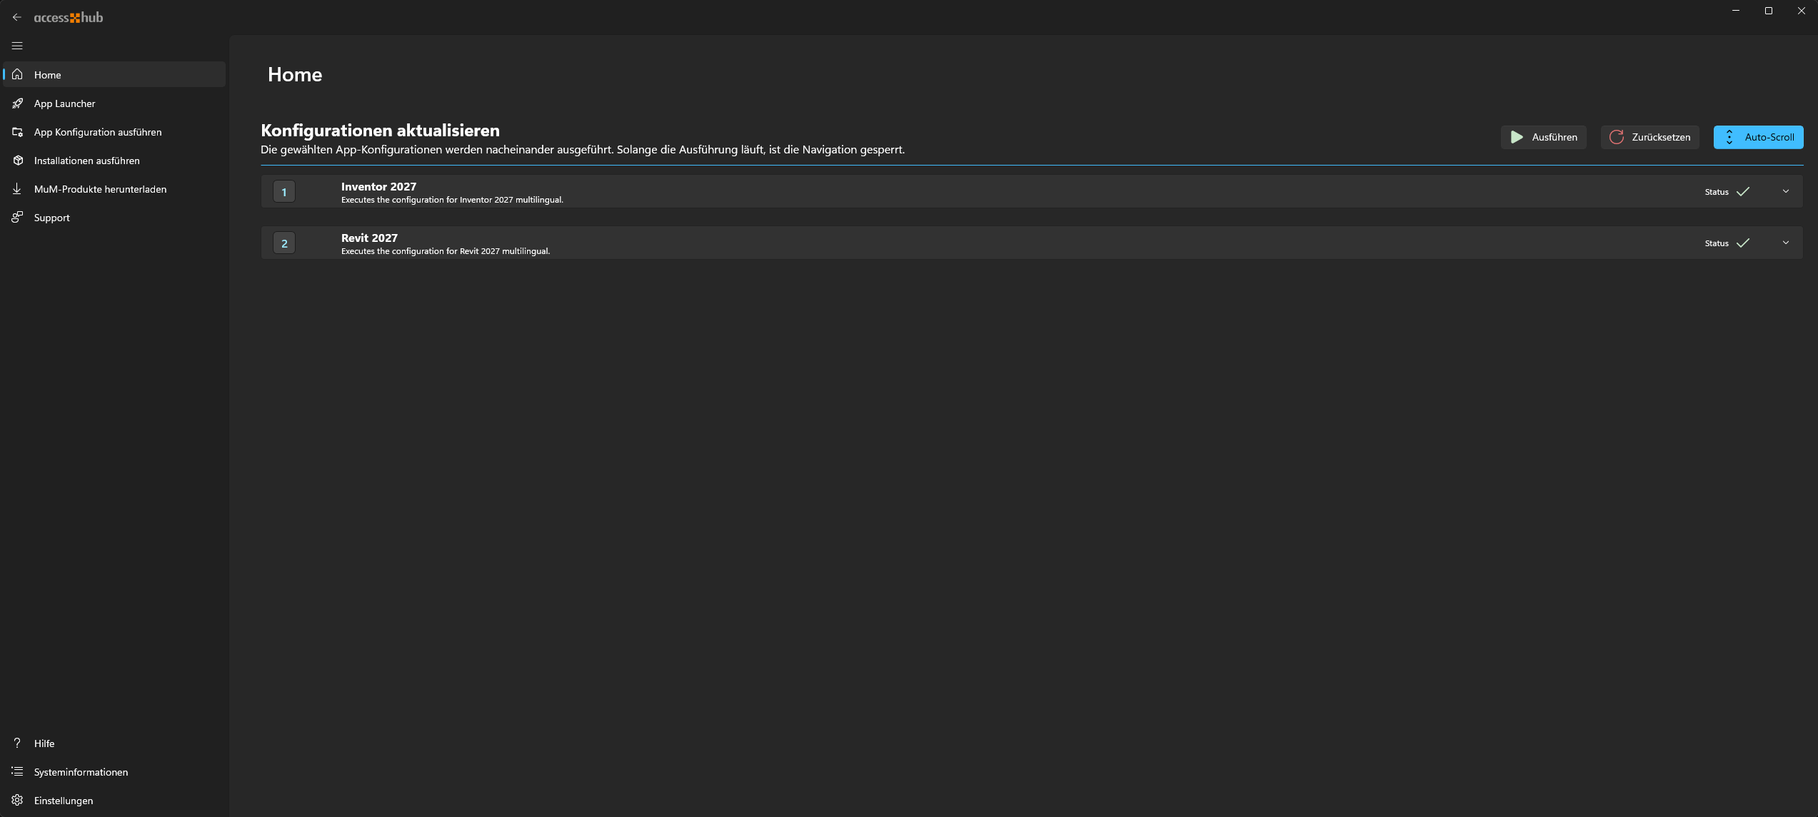Click the Zurücksetzen button

(x=1649, y=137)
